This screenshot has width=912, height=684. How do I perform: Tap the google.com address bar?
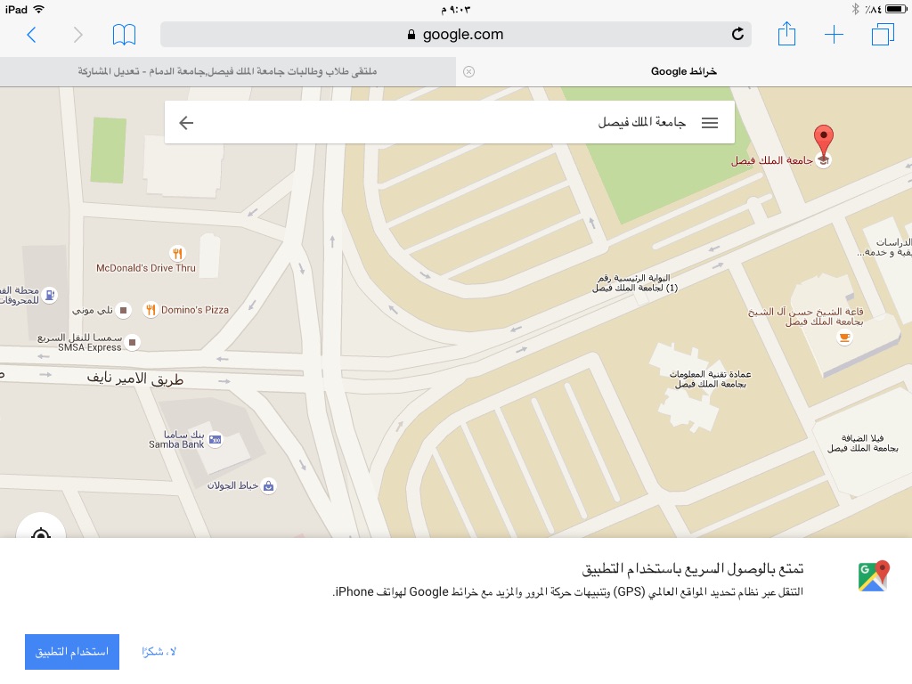click(455, 35)
